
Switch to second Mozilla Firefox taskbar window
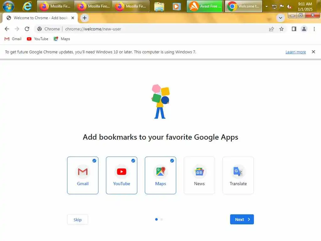point(93,6)
